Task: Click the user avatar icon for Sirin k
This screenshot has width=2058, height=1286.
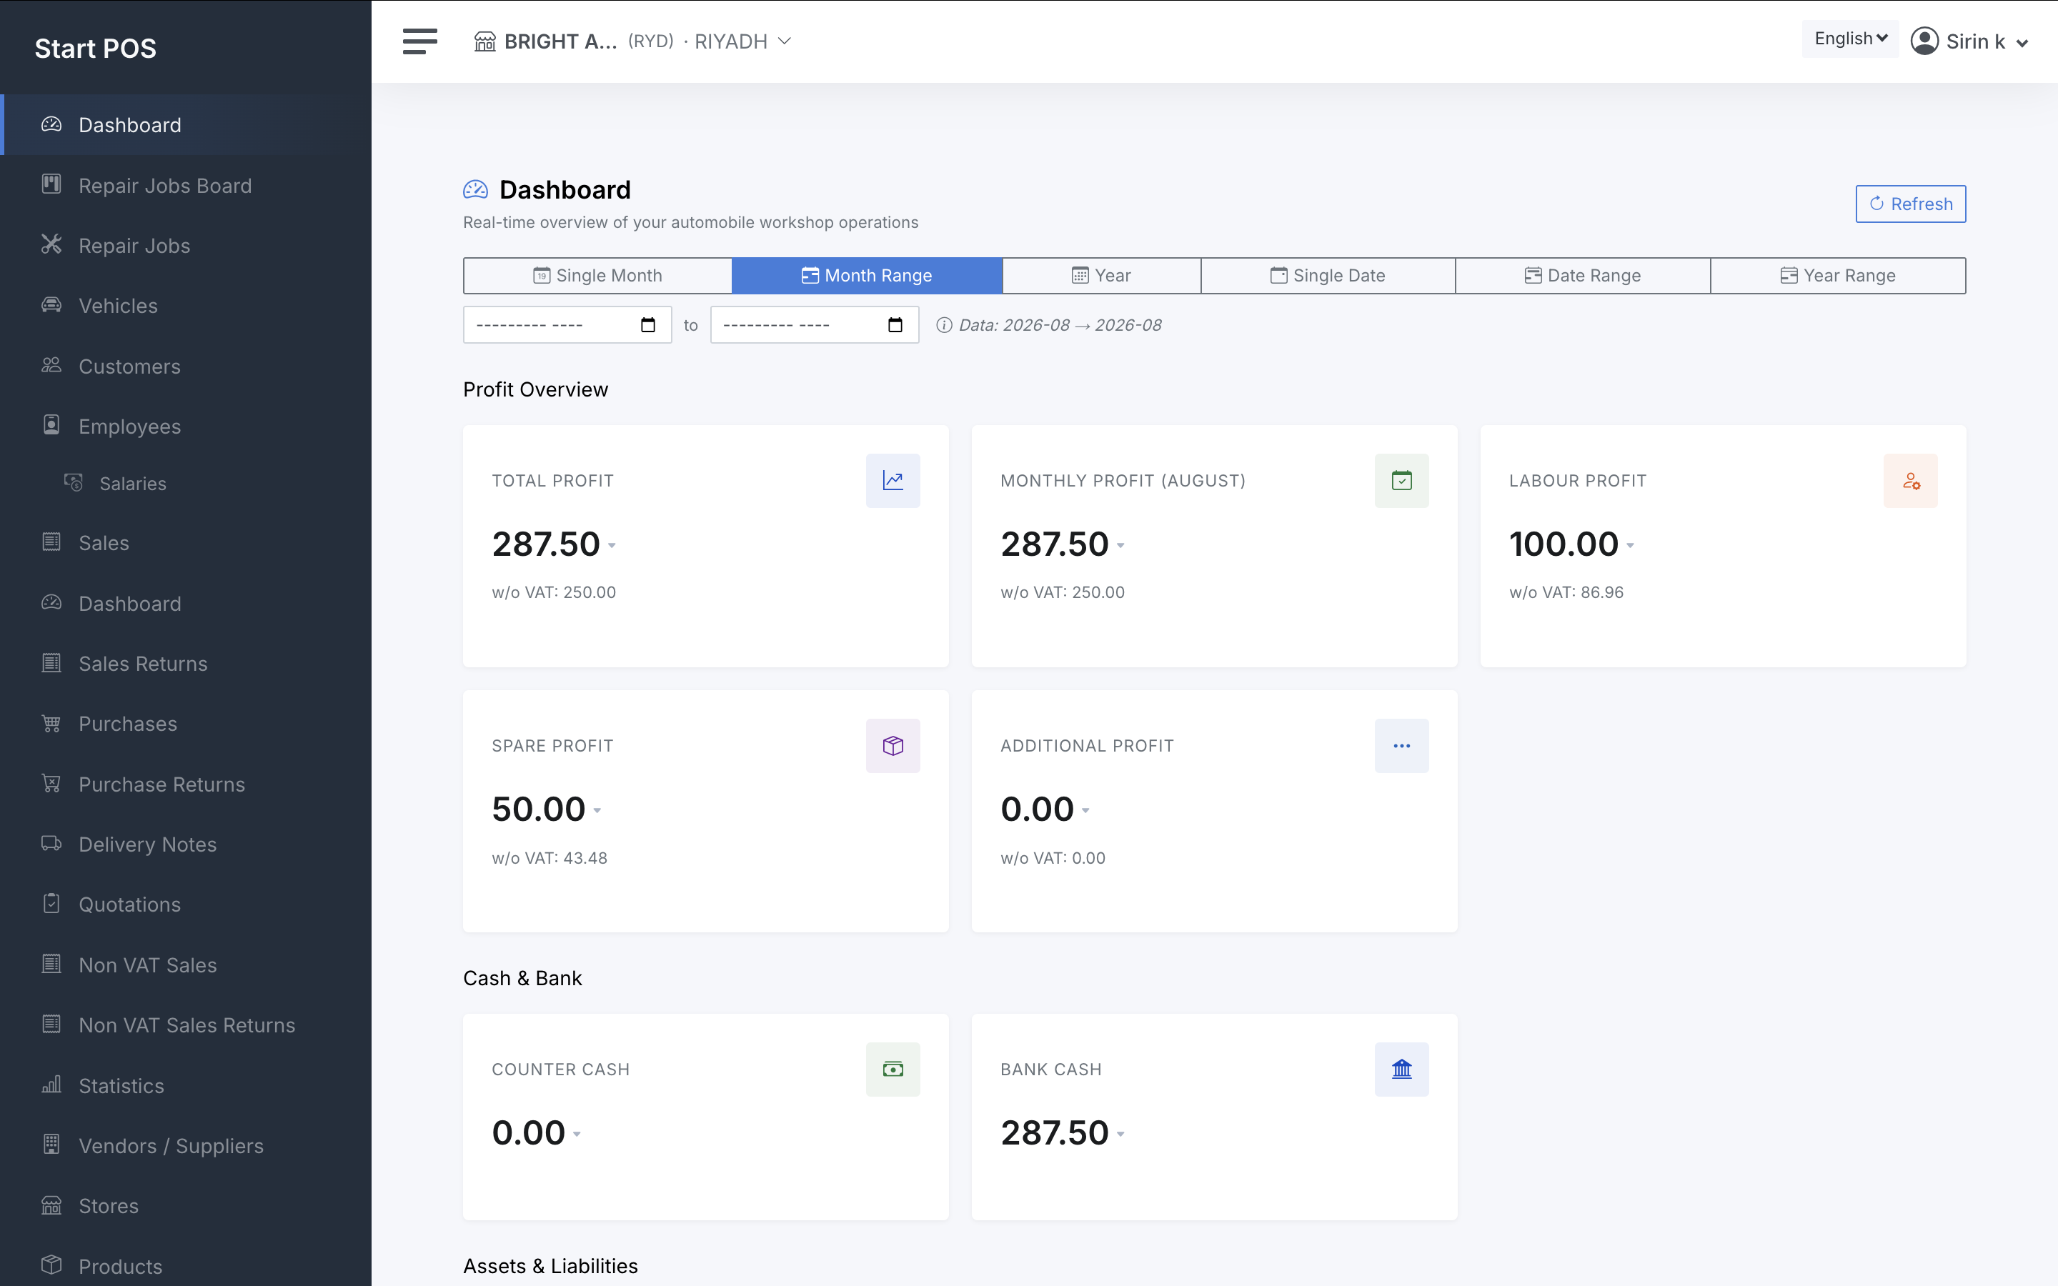Action: [1924, 41]
